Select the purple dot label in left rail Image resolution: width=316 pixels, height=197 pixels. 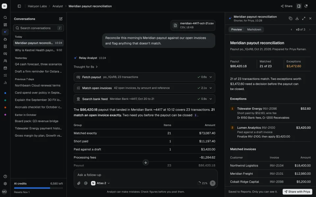(x=5, y=115)
